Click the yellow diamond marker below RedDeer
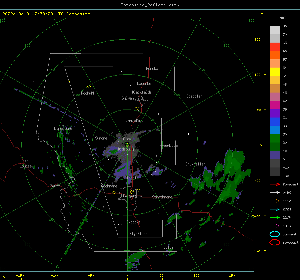Viewport: 300px width, 280px height. pyautogui.click(x=137, y=108)
